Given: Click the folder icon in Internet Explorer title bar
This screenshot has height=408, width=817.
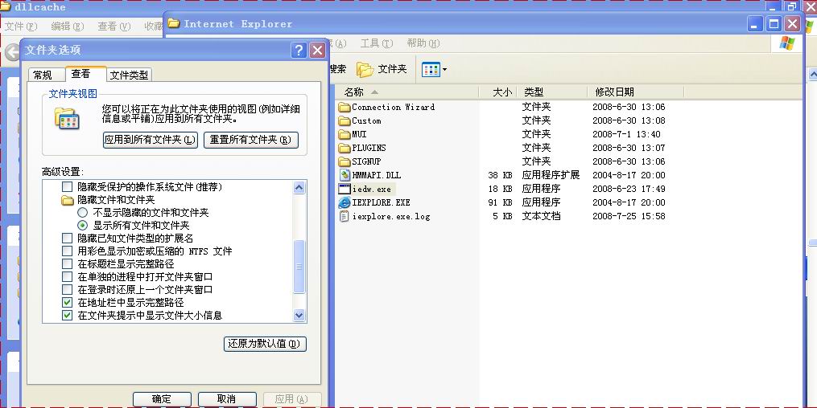Looking at the screenshot, I should (x=174, y=23).
